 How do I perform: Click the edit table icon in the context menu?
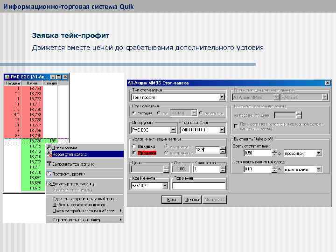(49, 184)
